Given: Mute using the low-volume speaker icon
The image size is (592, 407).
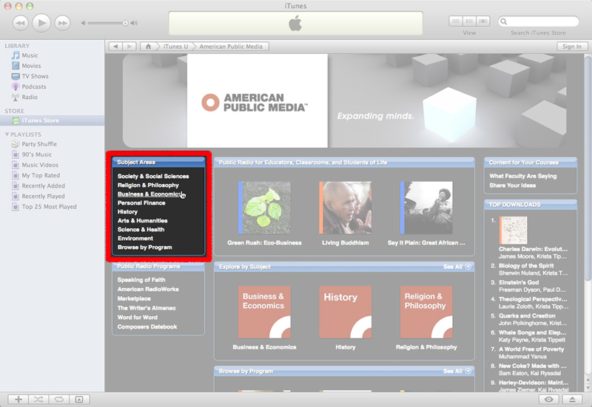Looking at the screenshot, I should coord(84,23).
